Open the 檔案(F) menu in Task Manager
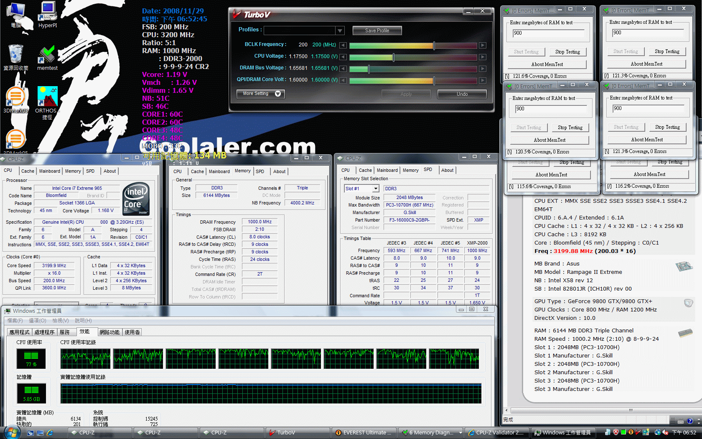 click(15, 321)
